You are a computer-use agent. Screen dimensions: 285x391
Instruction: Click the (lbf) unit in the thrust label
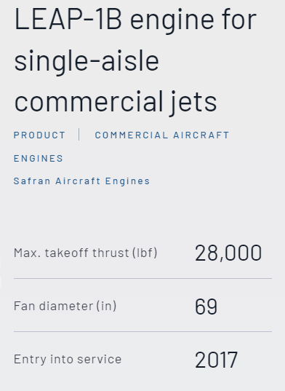coord(145,253)
